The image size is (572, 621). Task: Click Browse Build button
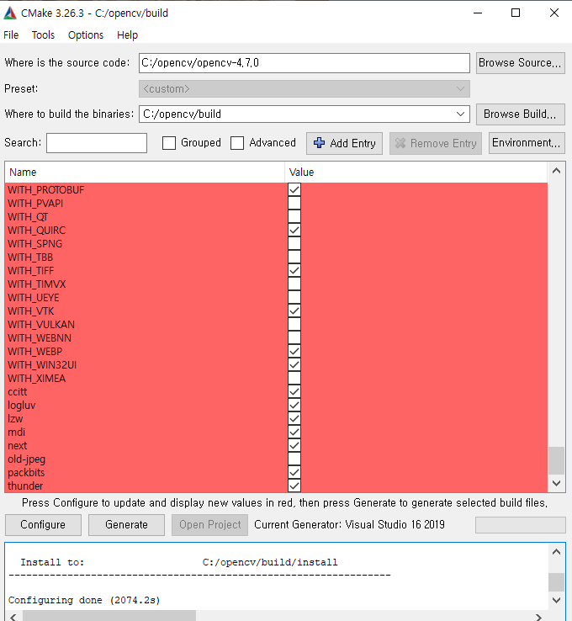520,114
